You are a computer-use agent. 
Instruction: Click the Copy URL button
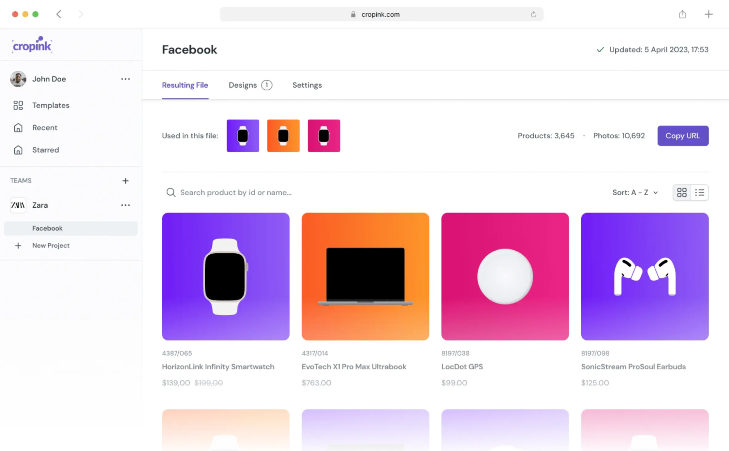pos(683,136)
